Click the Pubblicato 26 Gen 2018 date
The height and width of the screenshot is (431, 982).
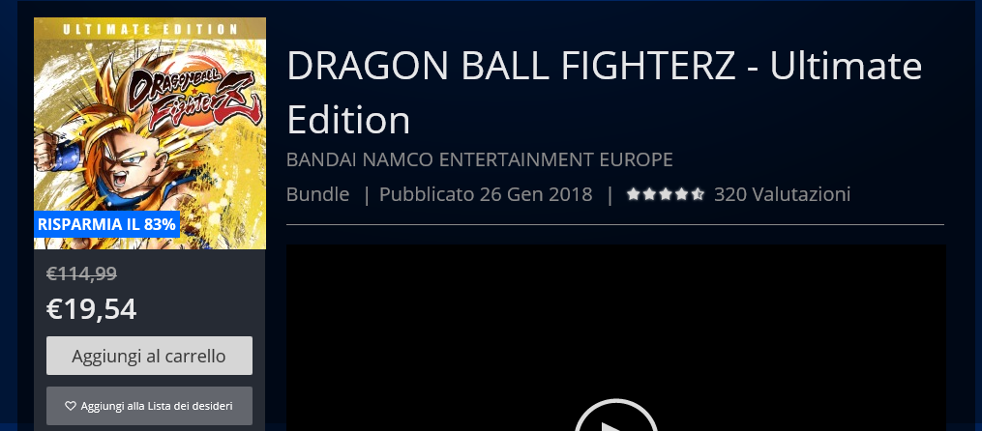pyautogui.click(x=486, y=194)
